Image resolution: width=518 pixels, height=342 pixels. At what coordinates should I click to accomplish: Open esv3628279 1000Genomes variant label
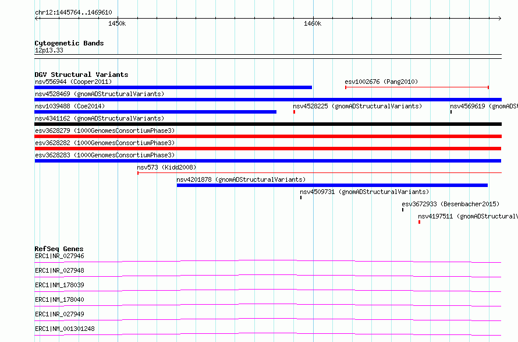pyautogui.click(x=105, y=131)
